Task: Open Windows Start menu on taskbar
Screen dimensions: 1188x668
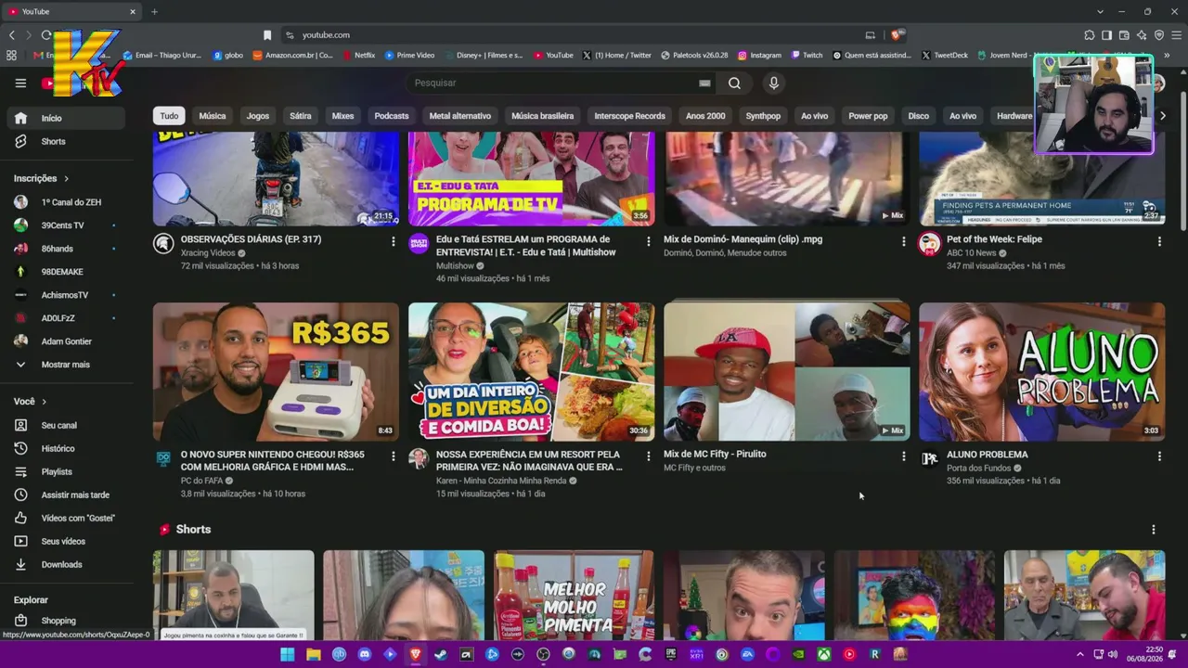Action: 288,654
